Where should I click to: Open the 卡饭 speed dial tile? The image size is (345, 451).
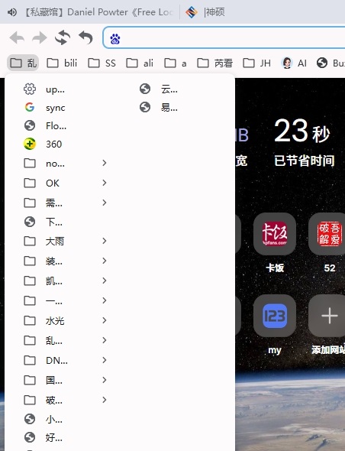(275, 234)
